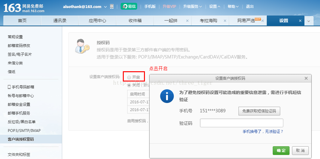Viewport: 320px width, 159px height.
Task: Open 信纸 settings
Action: click(12, 72)
